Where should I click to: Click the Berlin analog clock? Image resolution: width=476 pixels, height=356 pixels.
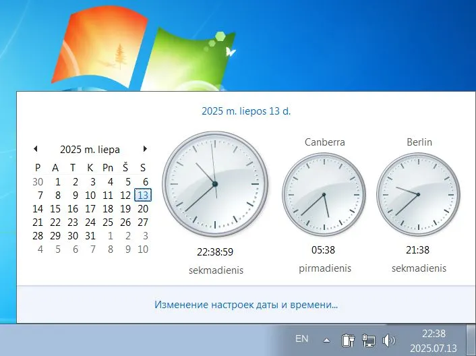coord(418,195)
